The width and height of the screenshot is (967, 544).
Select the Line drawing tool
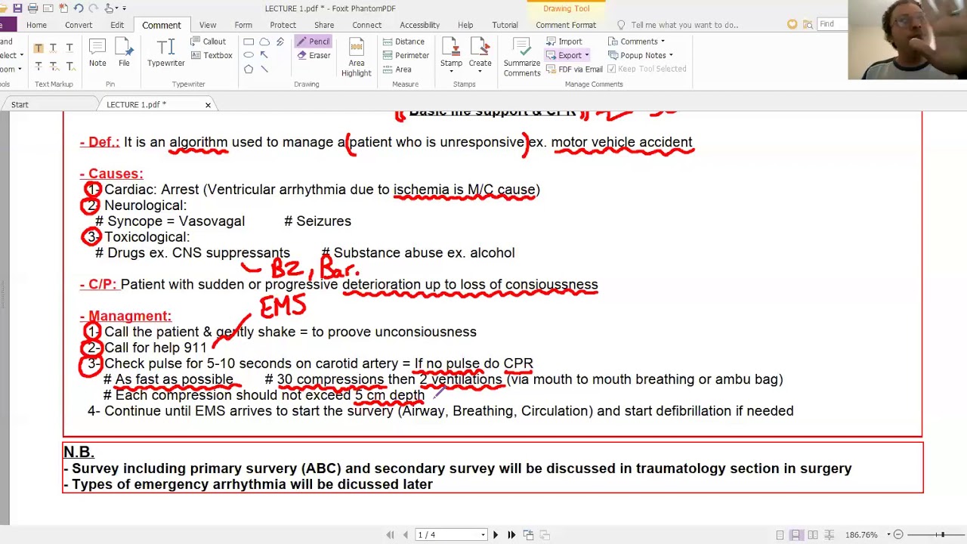(264, 69)
